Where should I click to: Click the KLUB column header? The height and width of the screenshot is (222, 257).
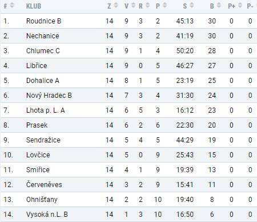tap(34, 6)
